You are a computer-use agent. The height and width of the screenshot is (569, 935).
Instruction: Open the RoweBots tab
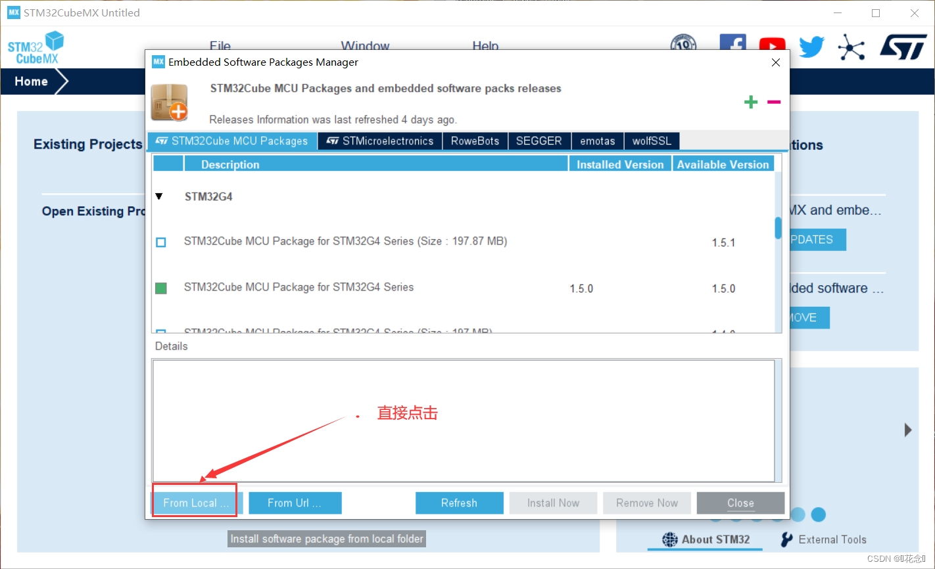pos(475,141)
